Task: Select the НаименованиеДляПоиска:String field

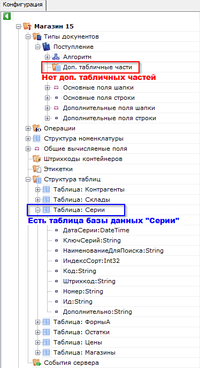Action: [113, 251]
